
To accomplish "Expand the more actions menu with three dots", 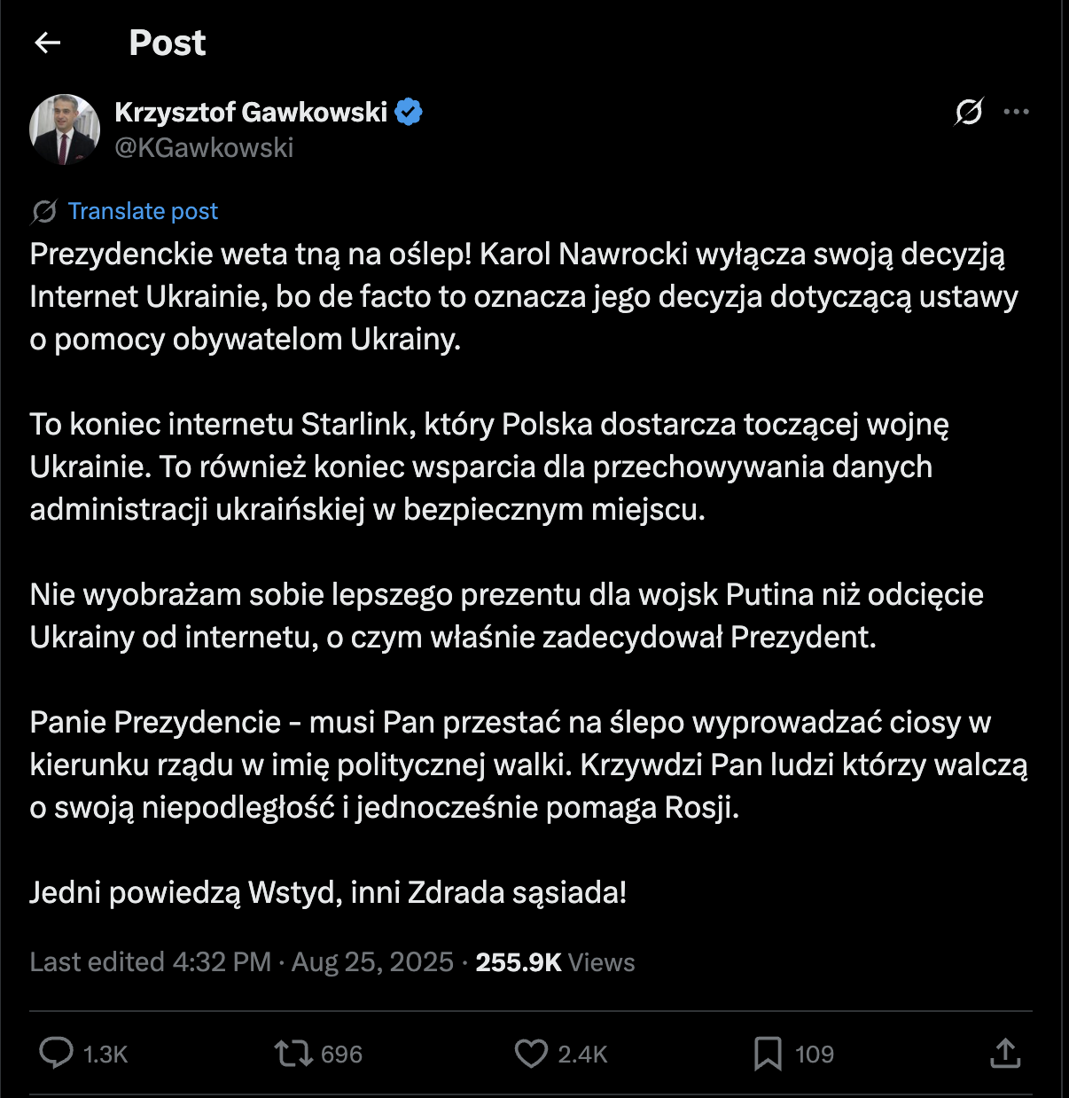I will [1018, 113].
